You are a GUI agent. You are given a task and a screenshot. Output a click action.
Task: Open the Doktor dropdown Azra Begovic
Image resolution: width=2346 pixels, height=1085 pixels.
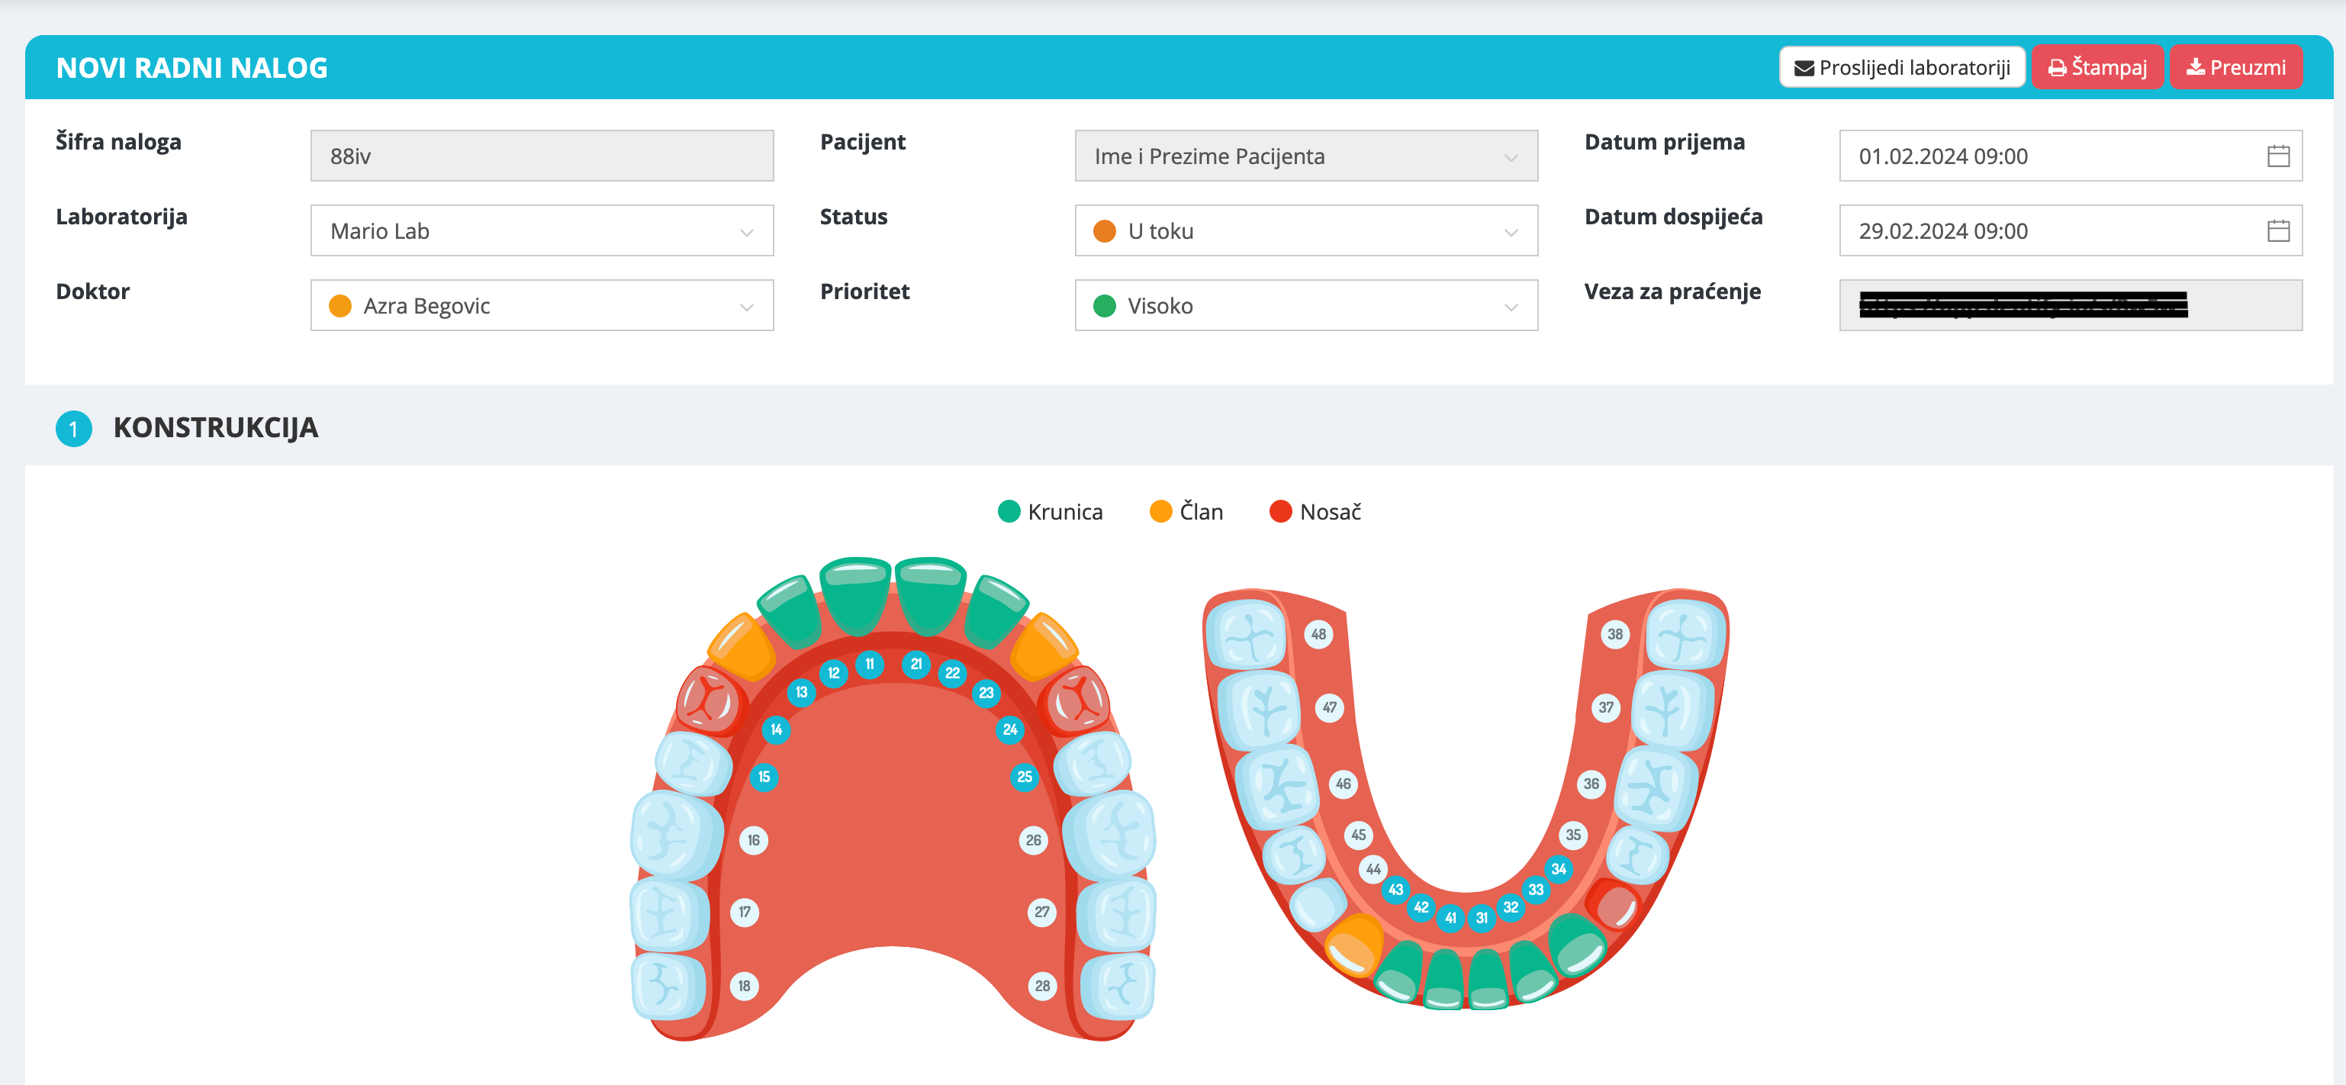click(x=542, y=305)
